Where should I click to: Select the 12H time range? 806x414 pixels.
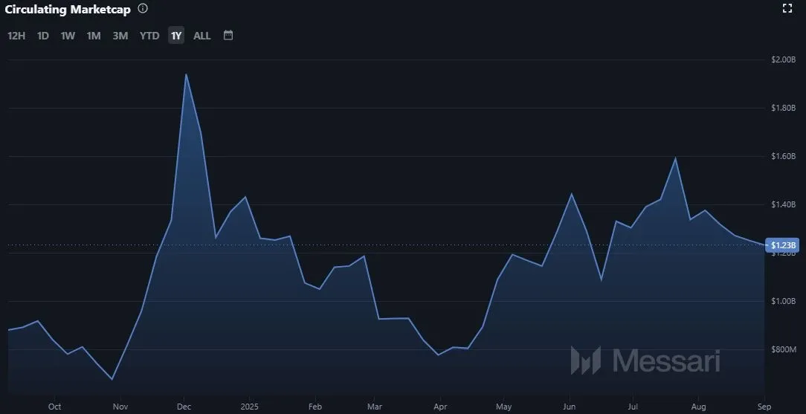click(16, 36)
